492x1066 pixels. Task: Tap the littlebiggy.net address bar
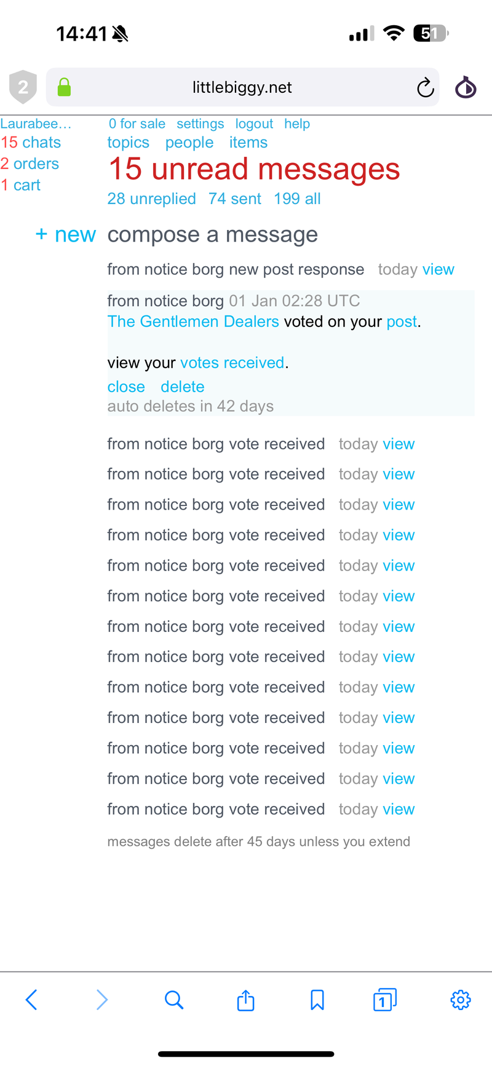[x=242, y=87]
